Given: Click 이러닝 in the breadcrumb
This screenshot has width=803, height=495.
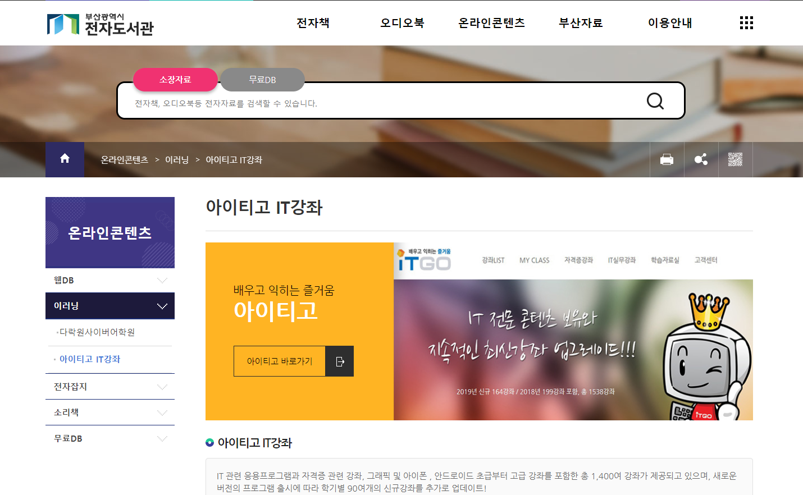Looking at the screenshot, I should click(x=177, y=160).
